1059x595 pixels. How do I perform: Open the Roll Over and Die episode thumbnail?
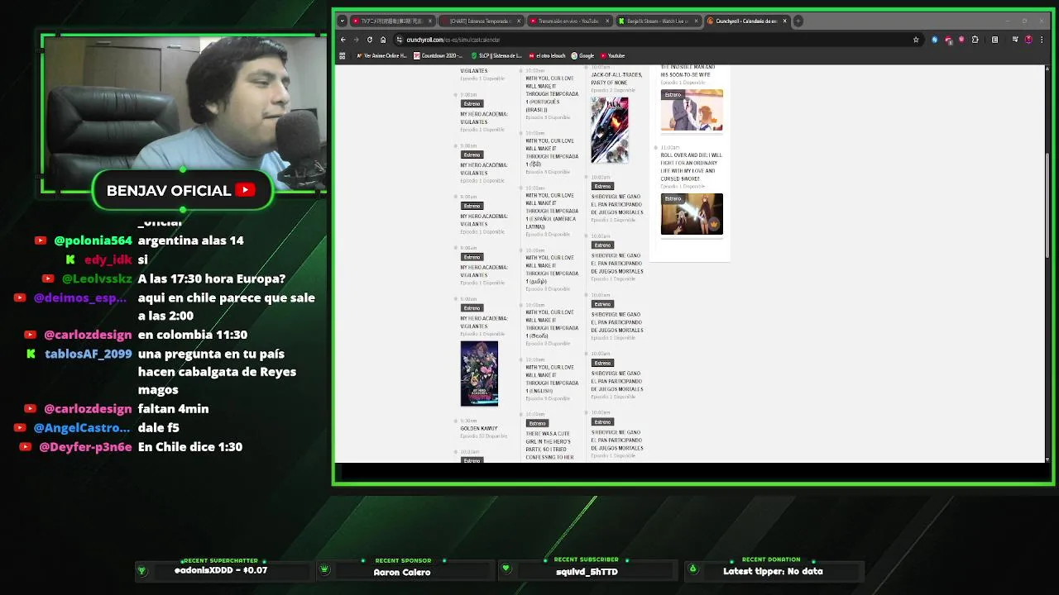tap(692, 214)
